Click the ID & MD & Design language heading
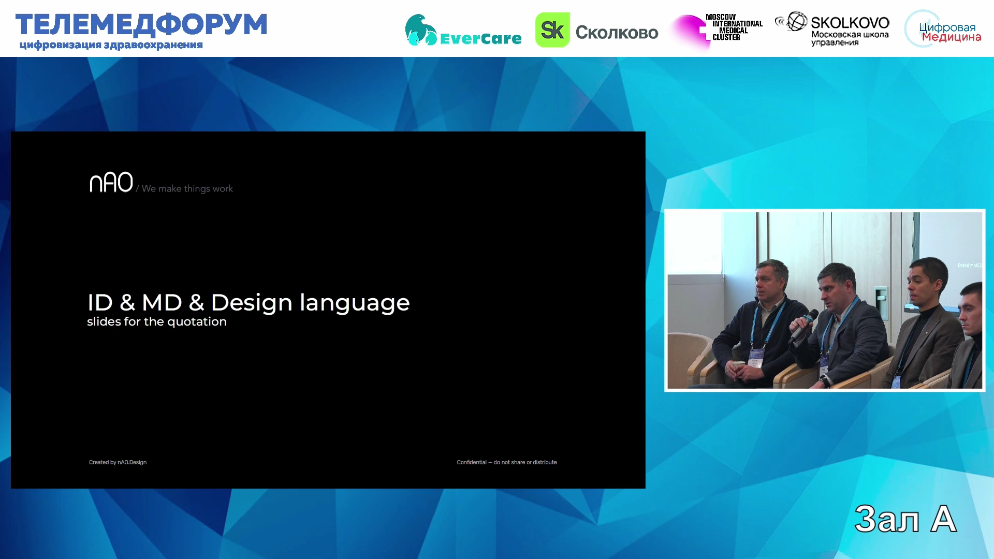Viewport: 994px width, 559px height. click(x=248, y=302)
